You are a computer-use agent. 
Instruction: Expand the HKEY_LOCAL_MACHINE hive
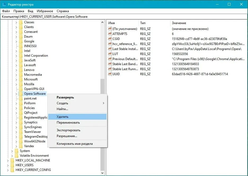tap(8, 161)
